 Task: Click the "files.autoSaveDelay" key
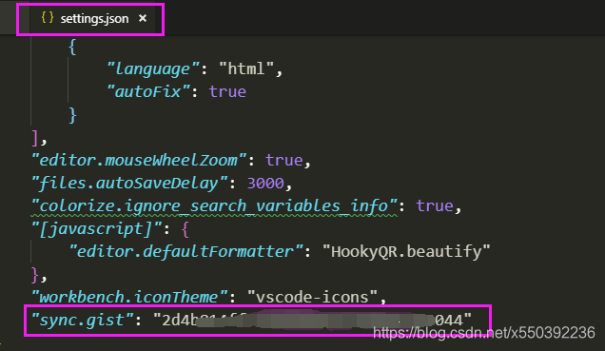pos(129,184)
